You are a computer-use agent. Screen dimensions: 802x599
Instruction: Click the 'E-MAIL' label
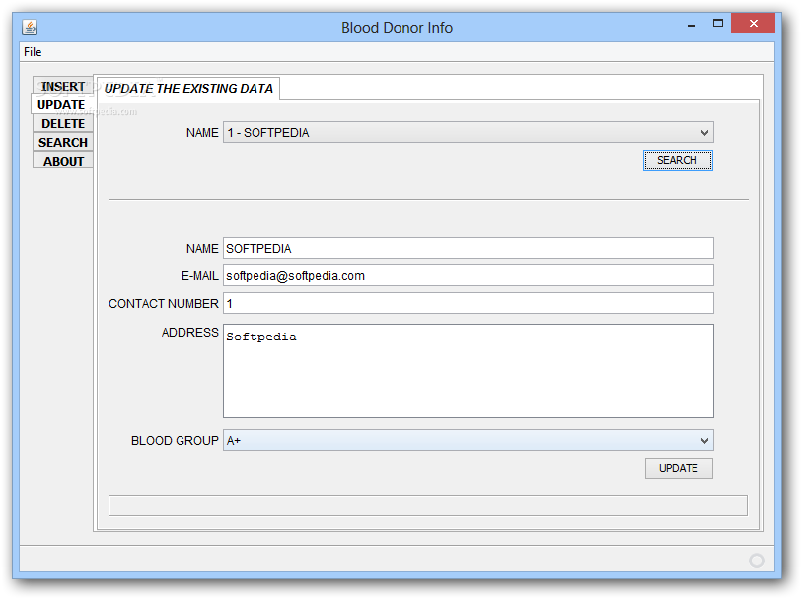[200, 276]
